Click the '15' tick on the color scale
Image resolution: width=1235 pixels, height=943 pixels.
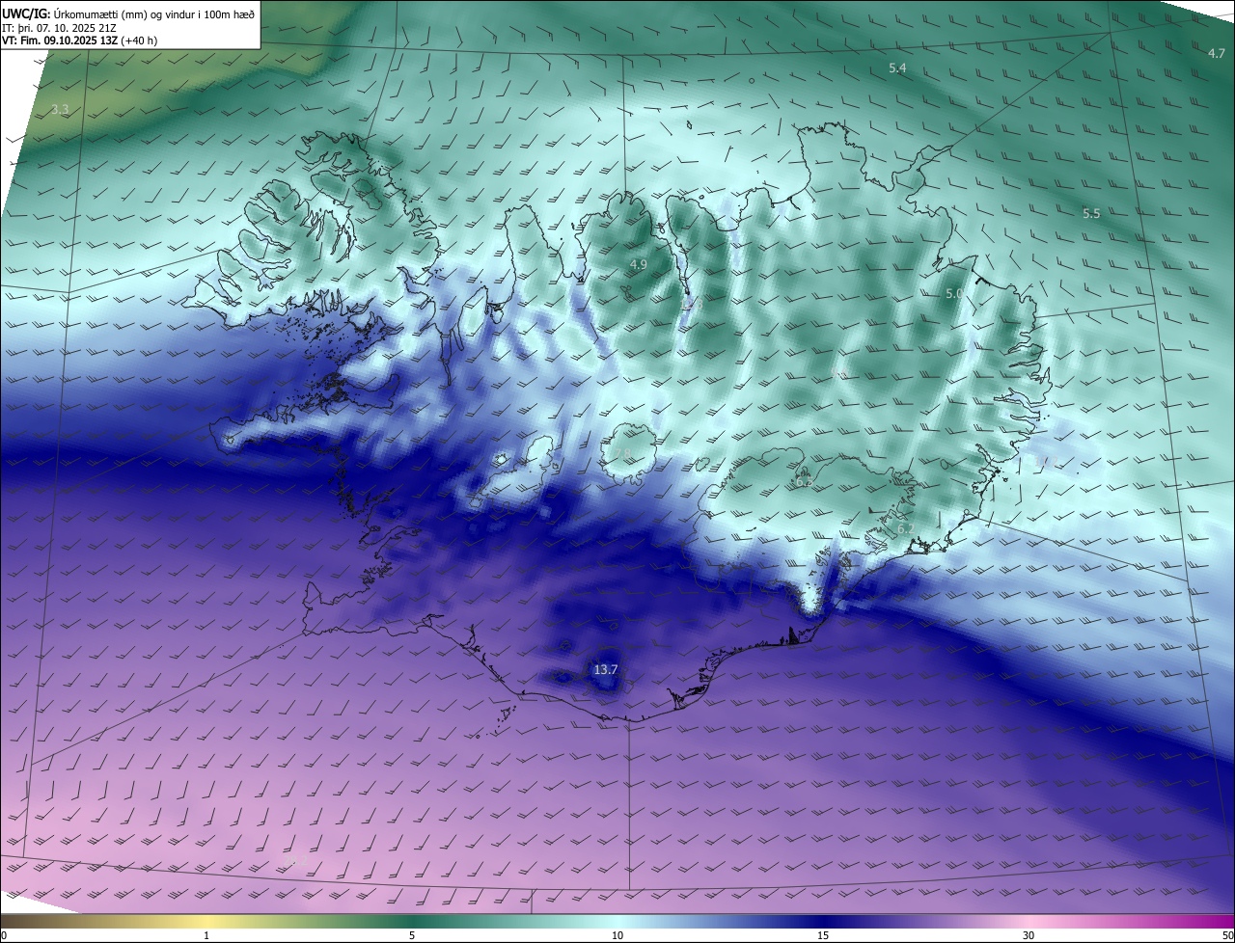click(x=823, y=935)
